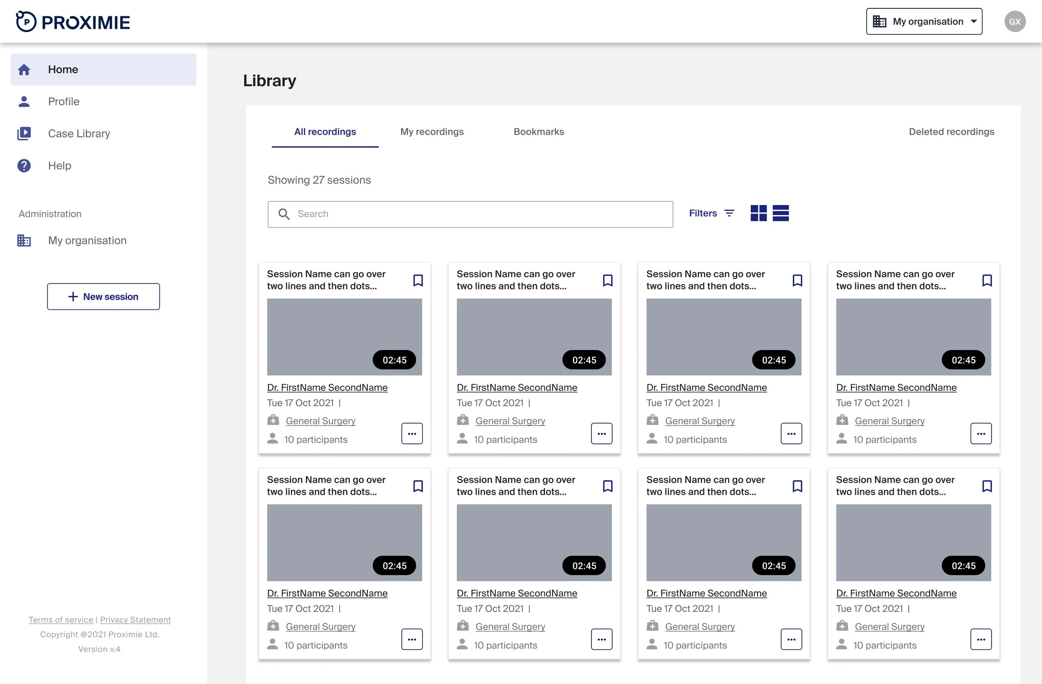Open Filters options
This screenshot has height=684, width=1042.
[711, 213]
